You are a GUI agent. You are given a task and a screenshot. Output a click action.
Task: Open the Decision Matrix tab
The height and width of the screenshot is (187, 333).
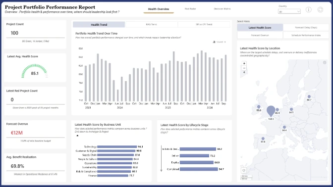click(x=222, y=9)
